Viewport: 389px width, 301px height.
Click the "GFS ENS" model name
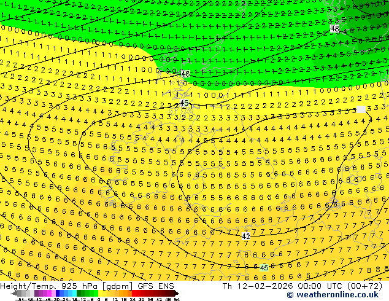click(156, 286)
